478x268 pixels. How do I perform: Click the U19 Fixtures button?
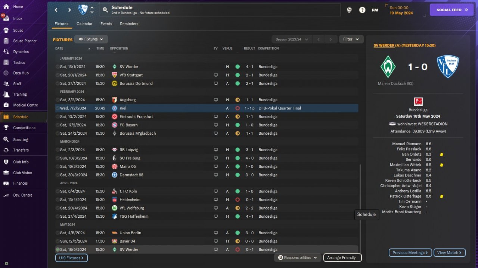tap(72, 258)
